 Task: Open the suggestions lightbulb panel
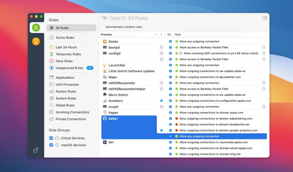click(36, 41)
